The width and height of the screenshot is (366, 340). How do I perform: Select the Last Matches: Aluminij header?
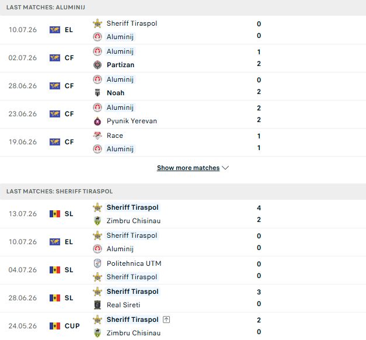point(183,8)
